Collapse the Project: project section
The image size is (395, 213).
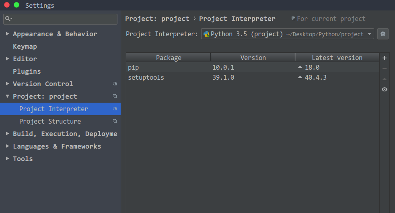[7, 96]
